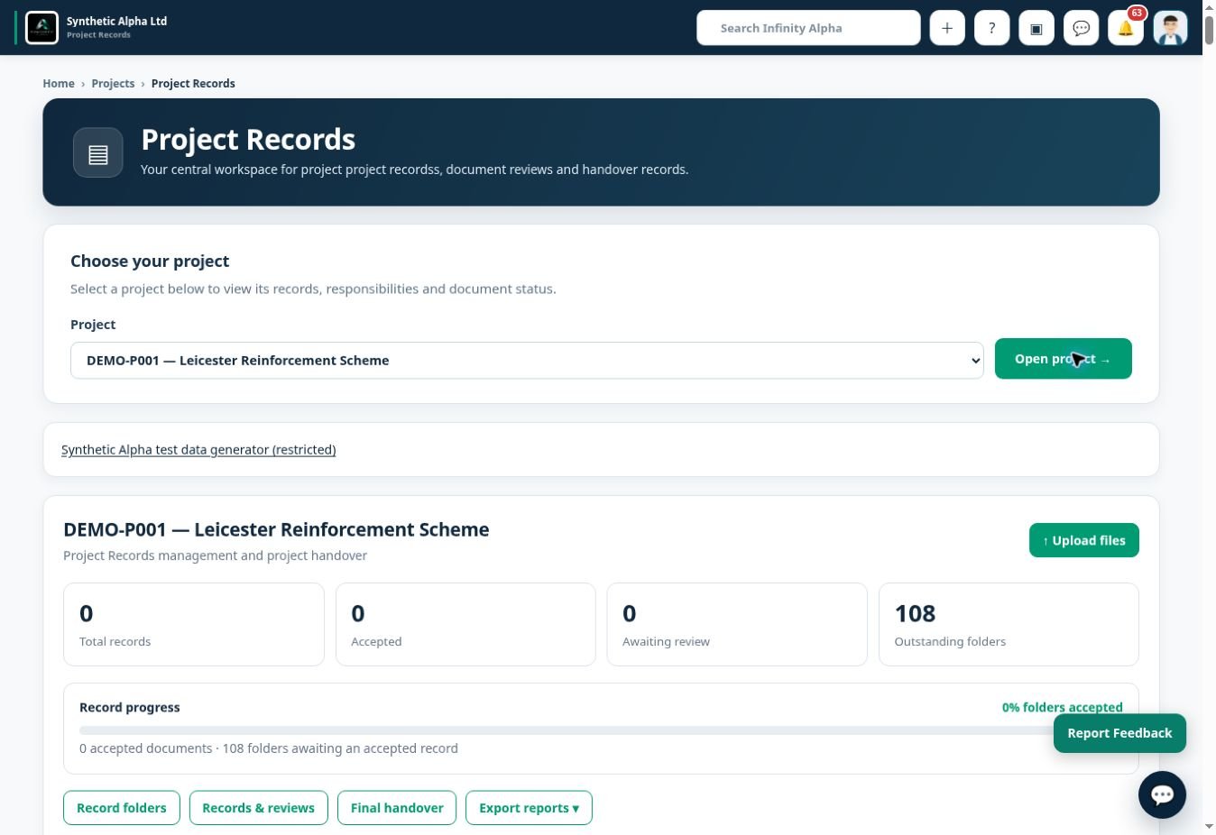Click the 'Project Records' breadcrumb text
The width and height of the screenshot is (1216, 835).
[x=193, y=83]
